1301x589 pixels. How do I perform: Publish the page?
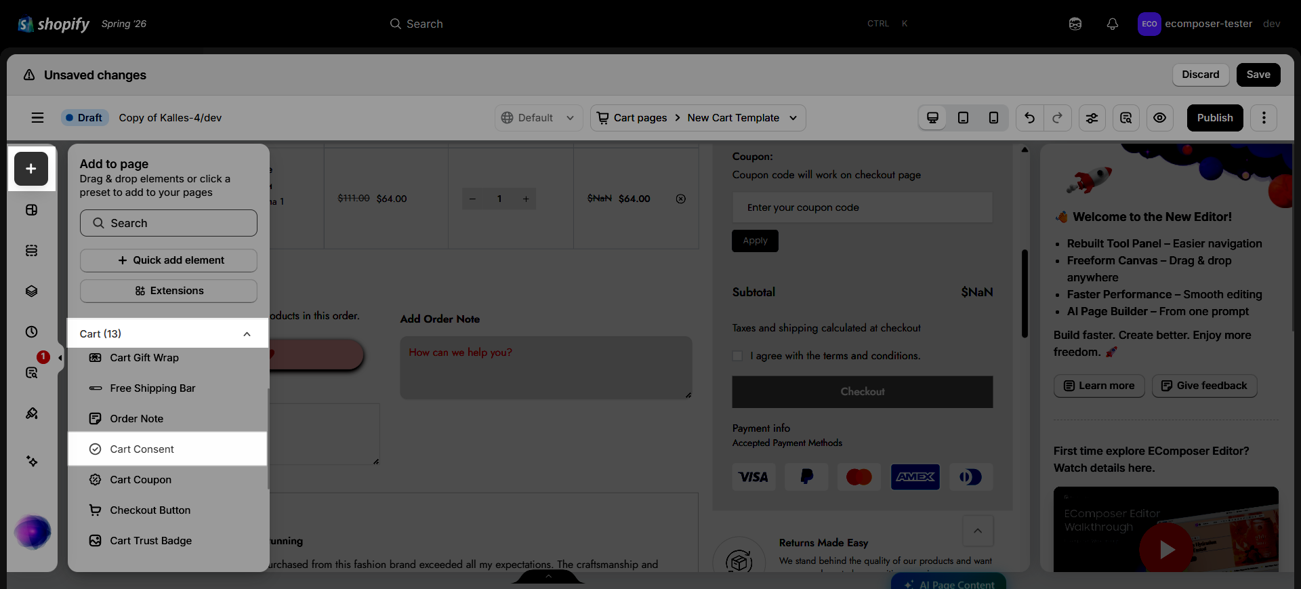(x=1215, y=118)
